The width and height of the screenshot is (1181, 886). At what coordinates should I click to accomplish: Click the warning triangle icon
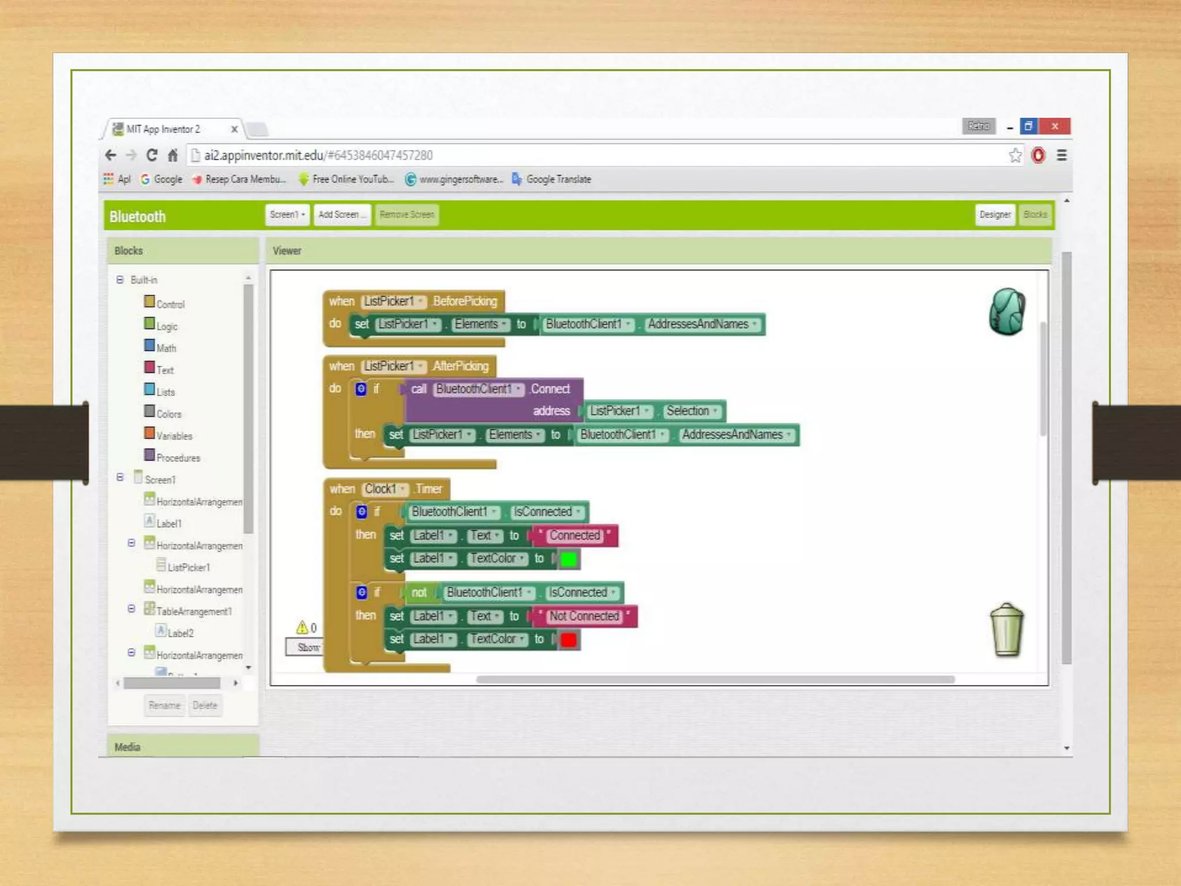[302, 626]
